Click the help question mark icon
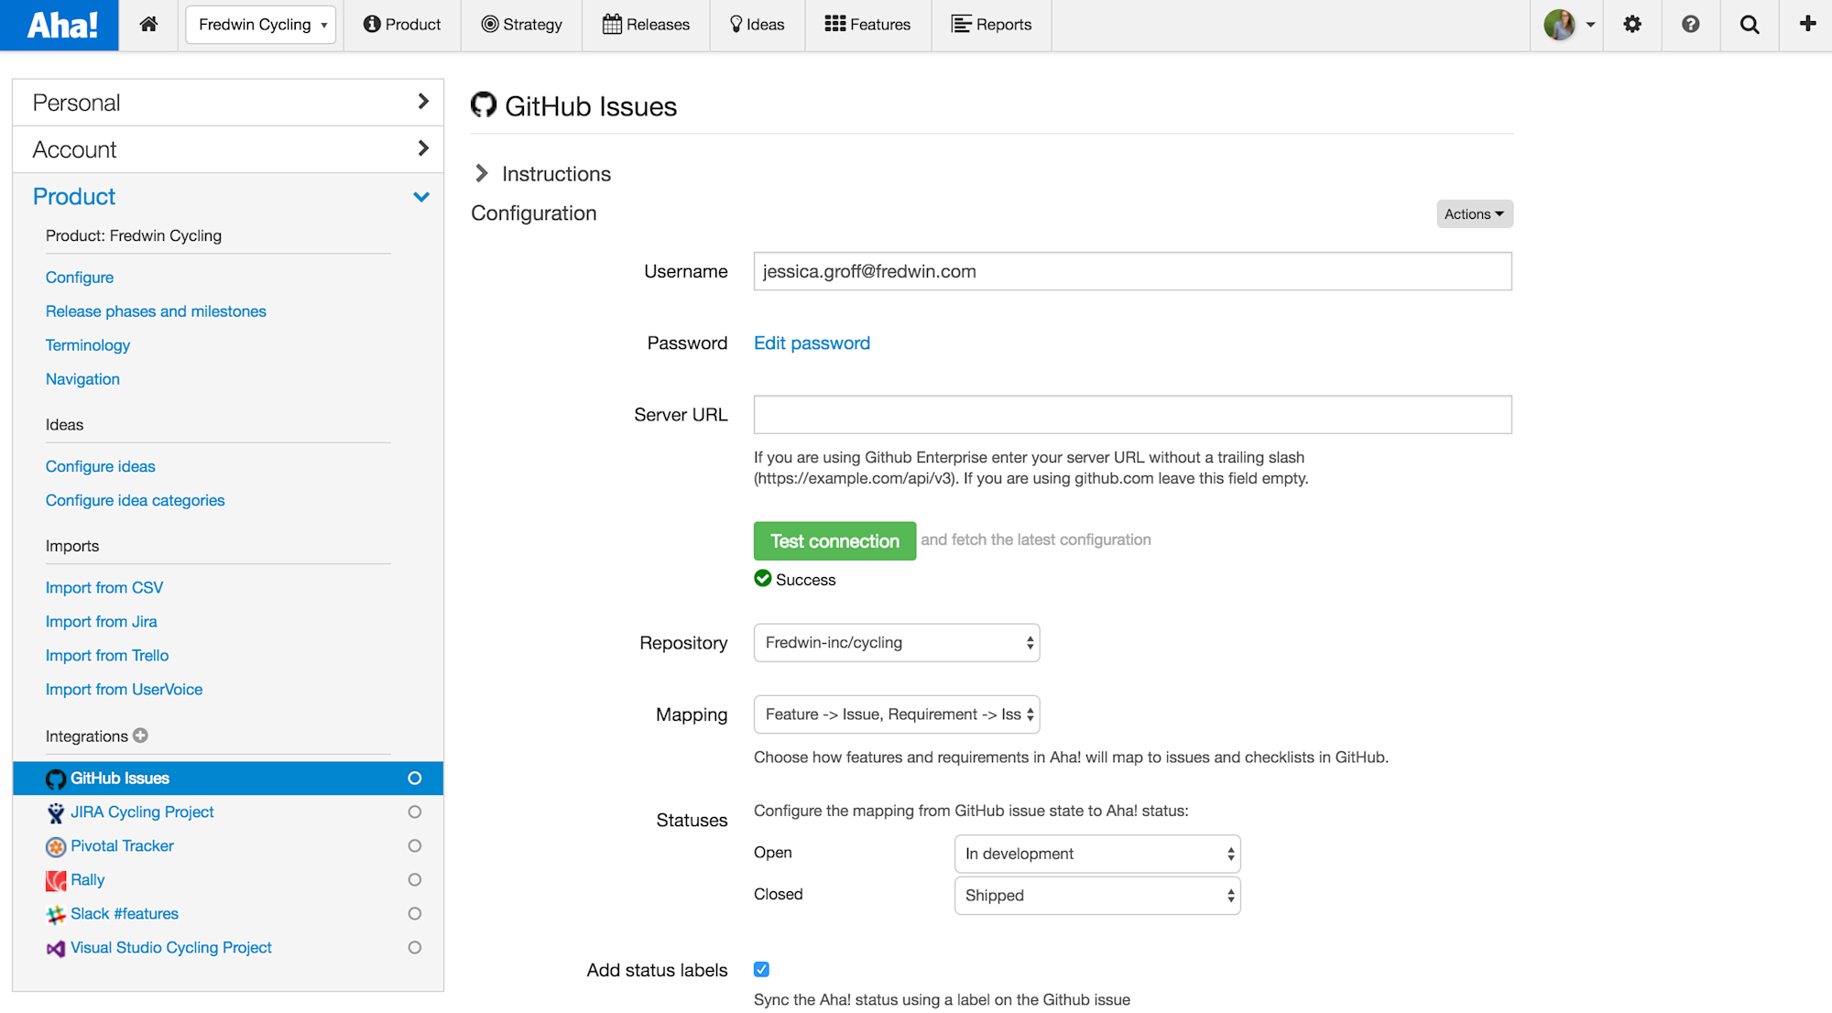This screenshot has height=1013, width=1832. pyautogui.click(x=1691, y=25)
